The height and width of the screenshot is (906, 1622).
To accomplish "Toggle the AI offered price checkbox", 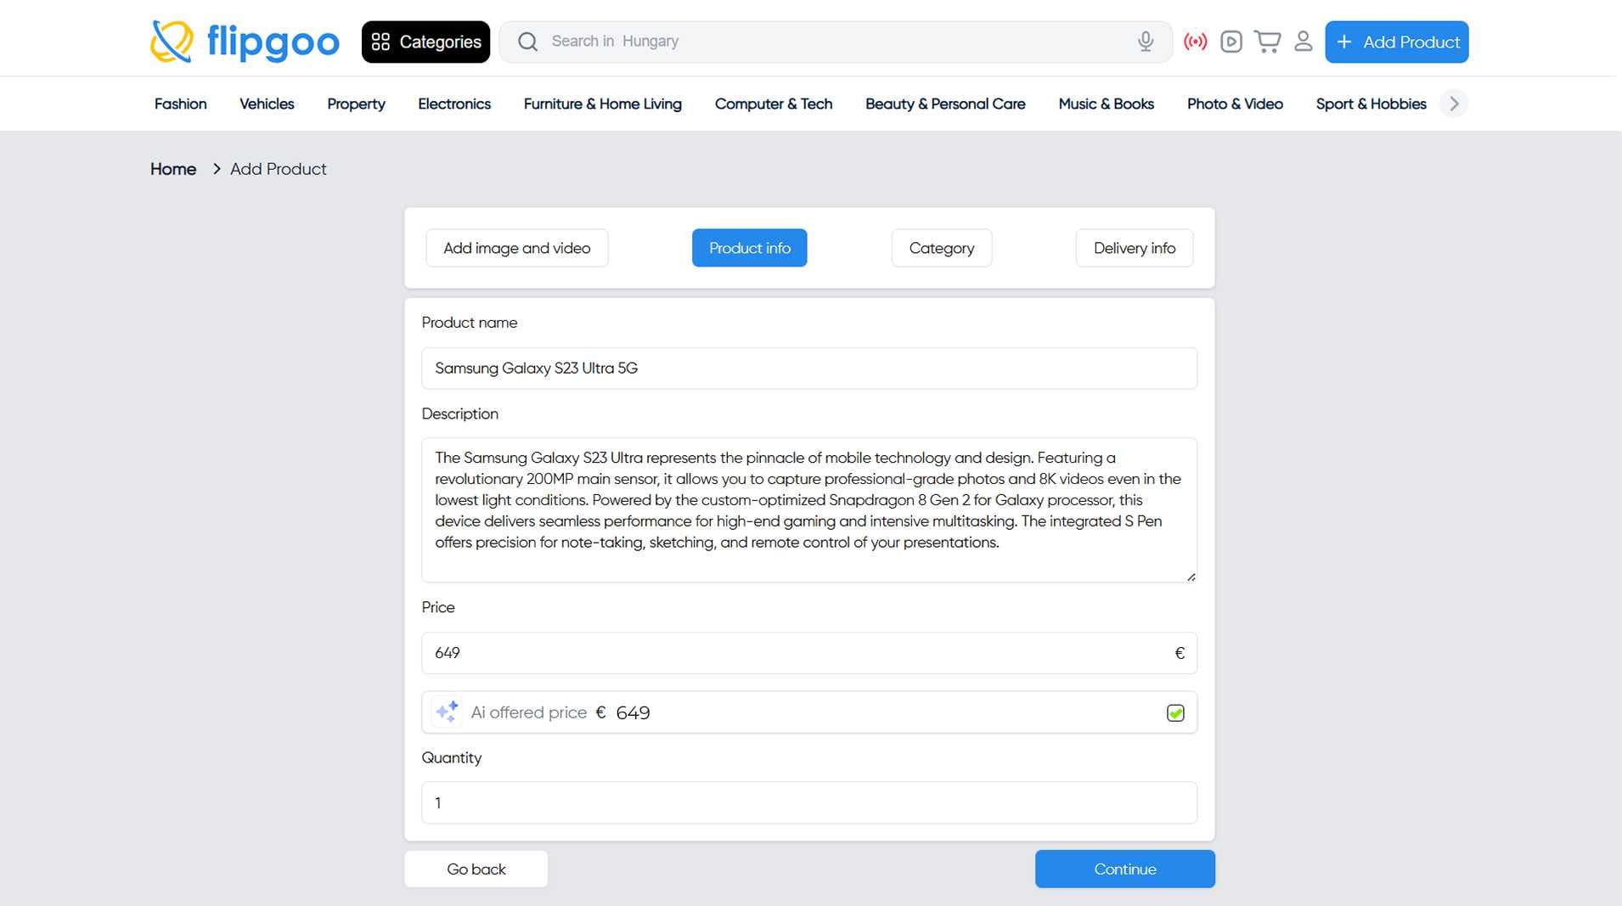I will (x=1175, y=713).
